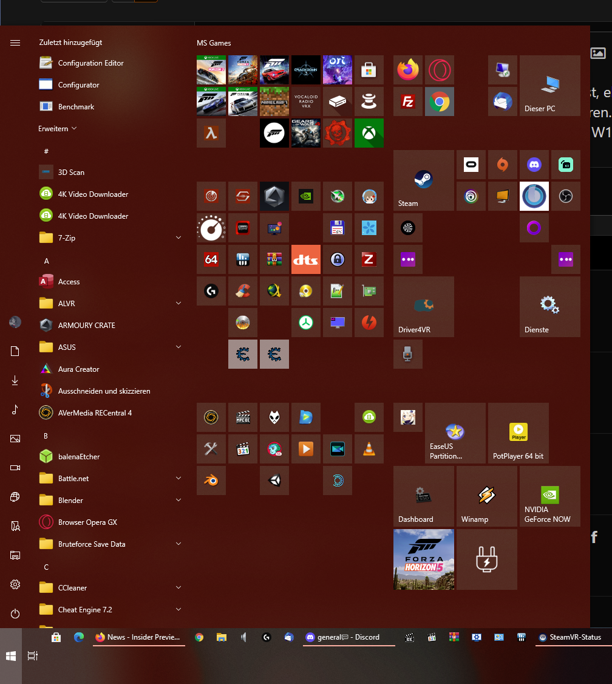Open the PotPlayer 64 bit tile

(518, 433)
